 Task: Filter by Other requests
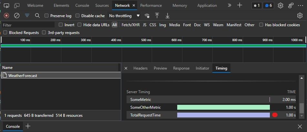[x=250, y=25]
